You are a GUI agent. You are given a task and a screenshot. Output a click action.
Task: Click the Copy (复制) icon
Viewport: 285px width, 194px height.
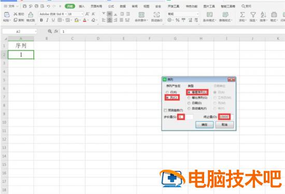pos(16,20)
